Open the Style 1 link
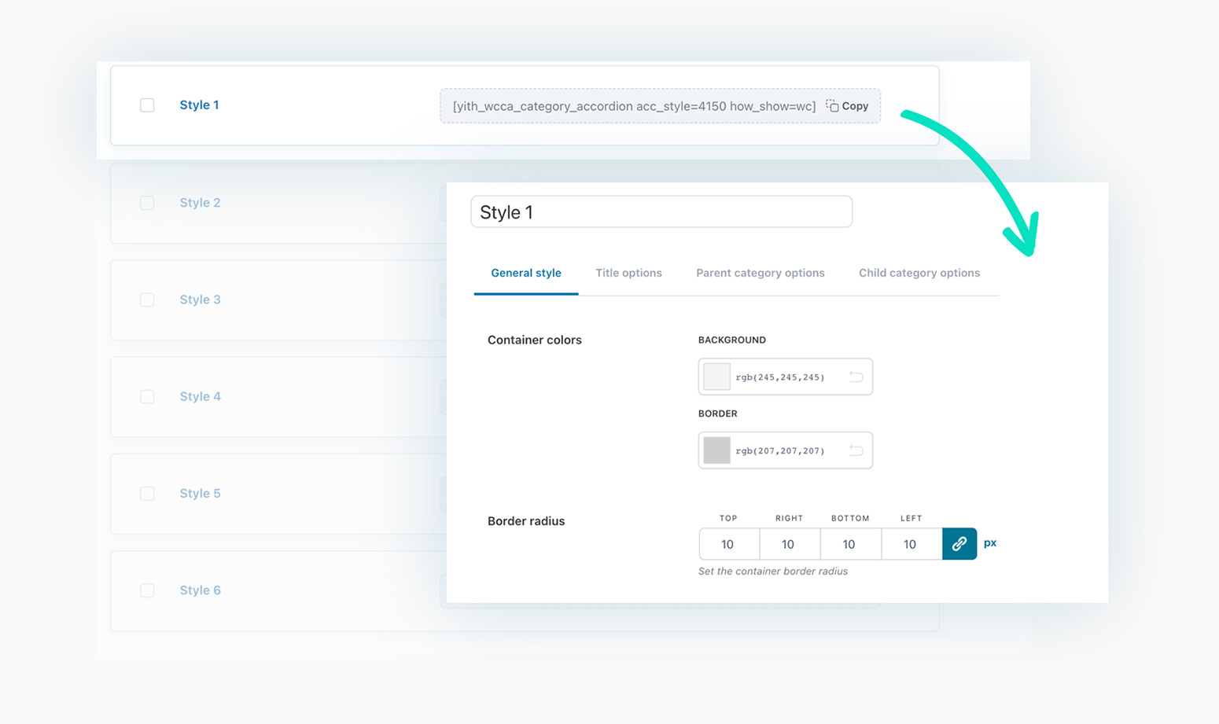Screen dimensions: 1219x724 tap(199, 105)
